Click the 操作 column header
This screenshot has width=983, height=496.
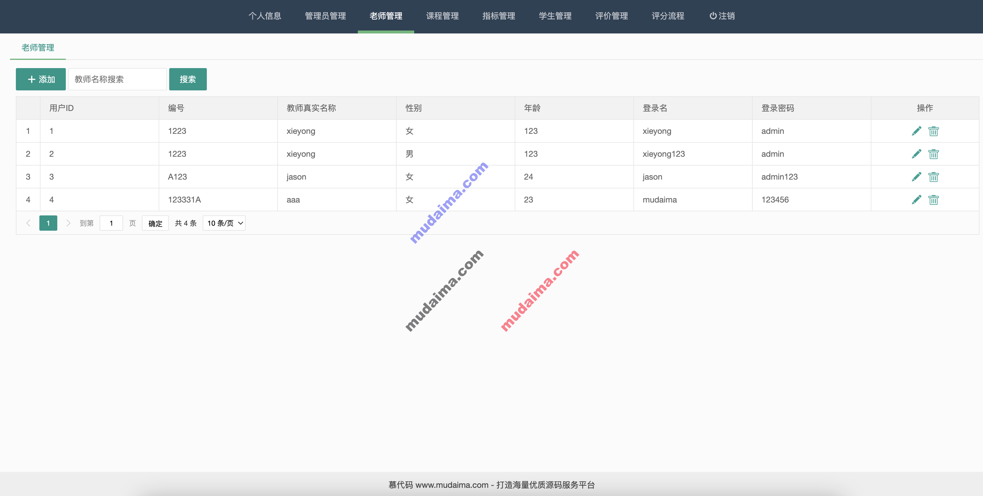coord(925,108)
